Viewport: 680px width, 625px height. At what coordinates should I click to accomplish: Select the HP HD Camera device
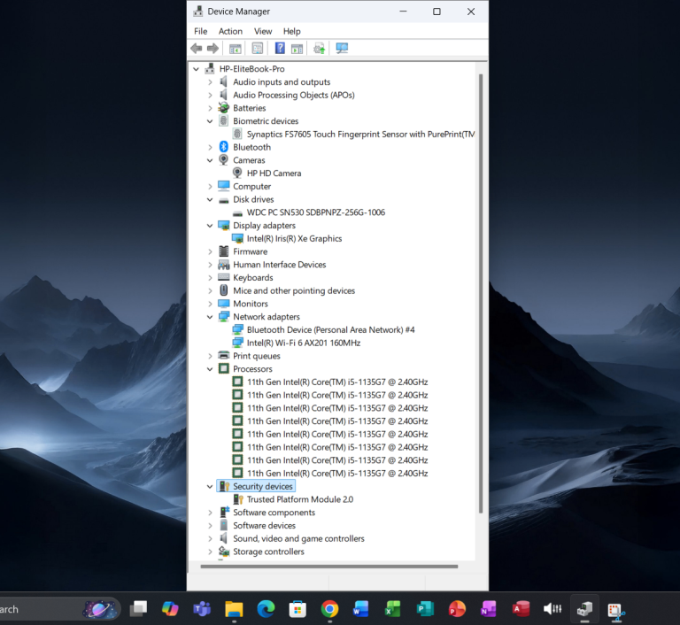(x=274, y=174)
